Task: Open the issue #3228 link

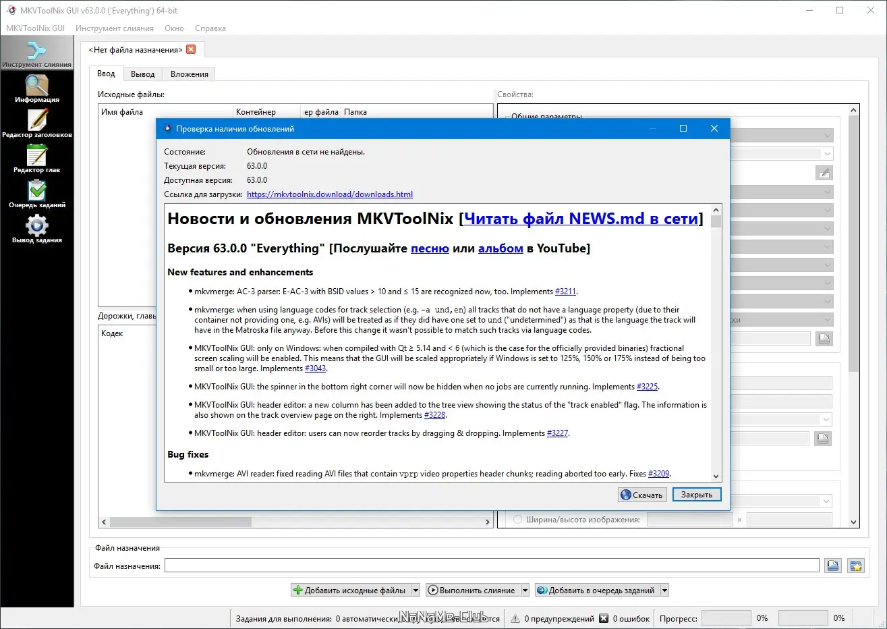Action: click(x=434, y=415)
